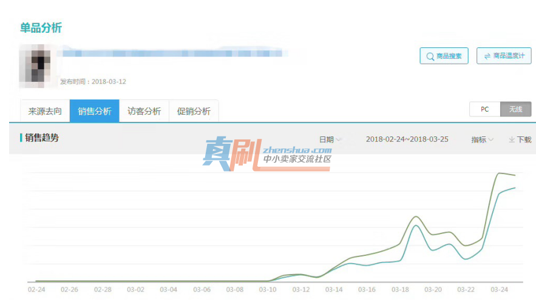Click the 03-10 axis label
Viewport: 536px width, 308px height.
click(268, 290)
